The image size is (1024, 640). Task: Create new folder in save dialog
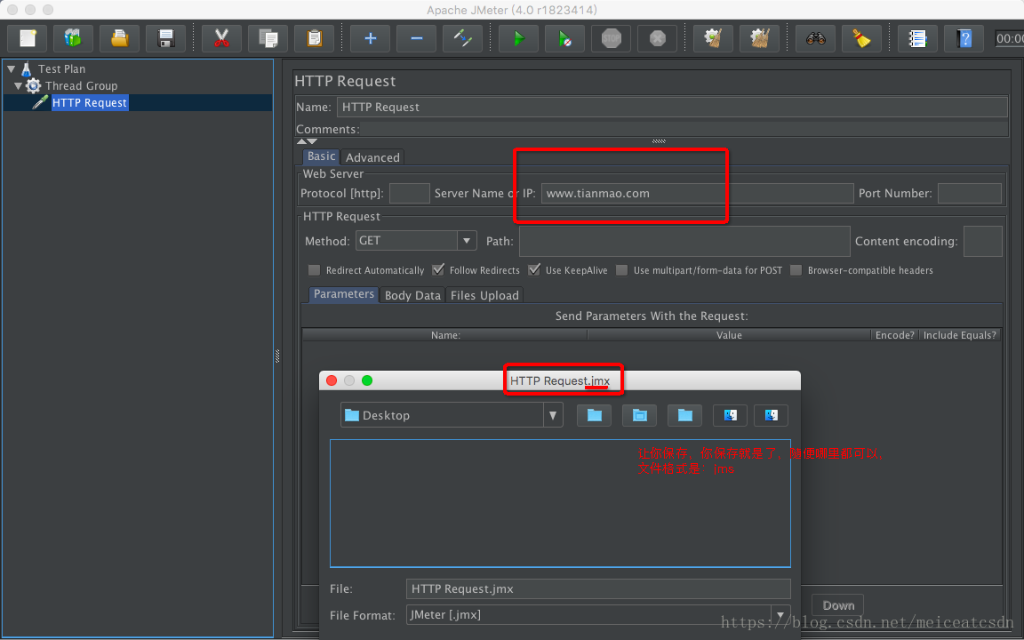click(x=685, y=415)
